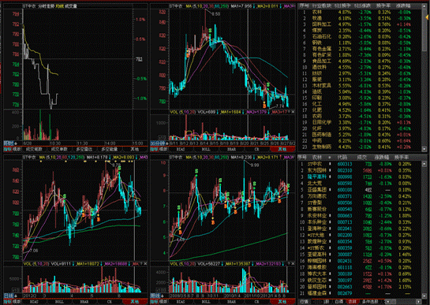430x305 pixels.
Task: Click stock code 000713
Action: pyautogui.click(x=345, y=222)
